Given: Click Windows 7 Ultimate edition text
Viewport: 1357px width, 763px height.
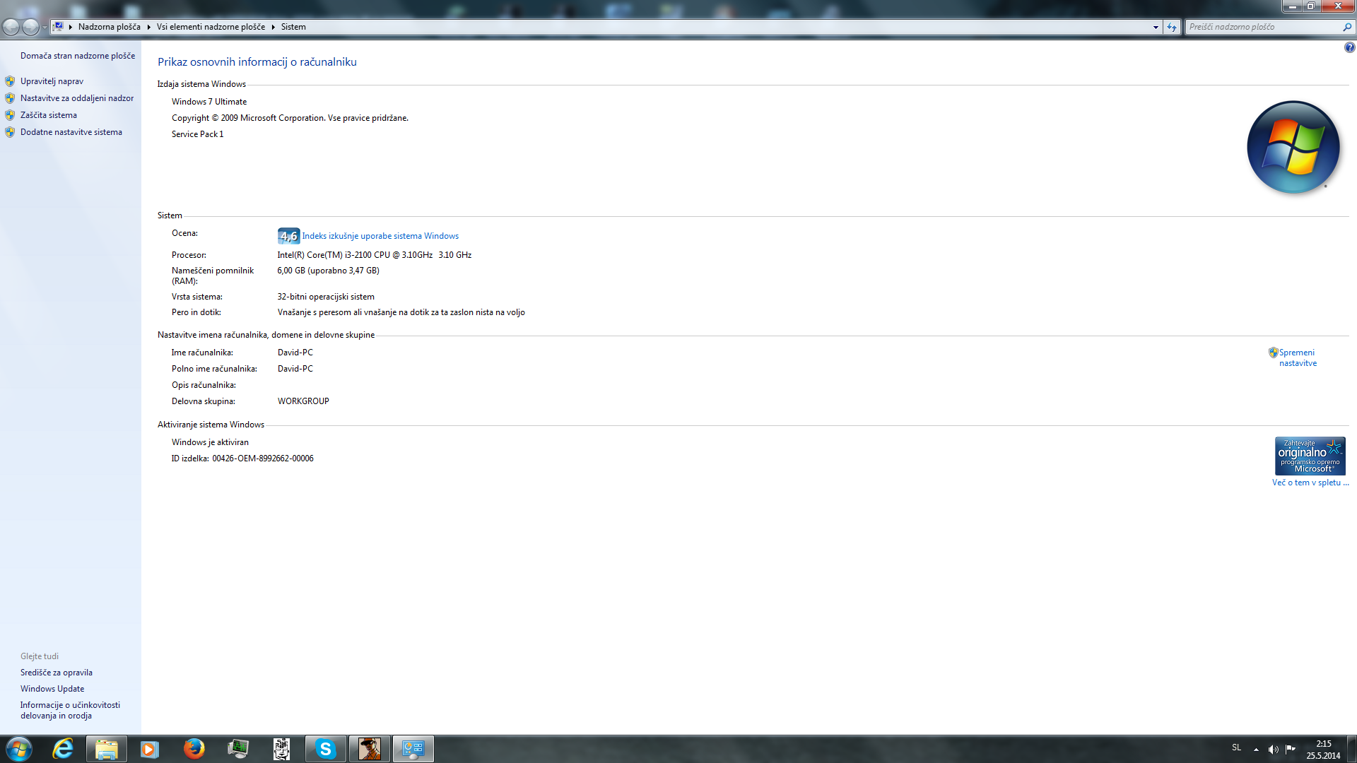Looking at the screenshot, I should point(209,102).
